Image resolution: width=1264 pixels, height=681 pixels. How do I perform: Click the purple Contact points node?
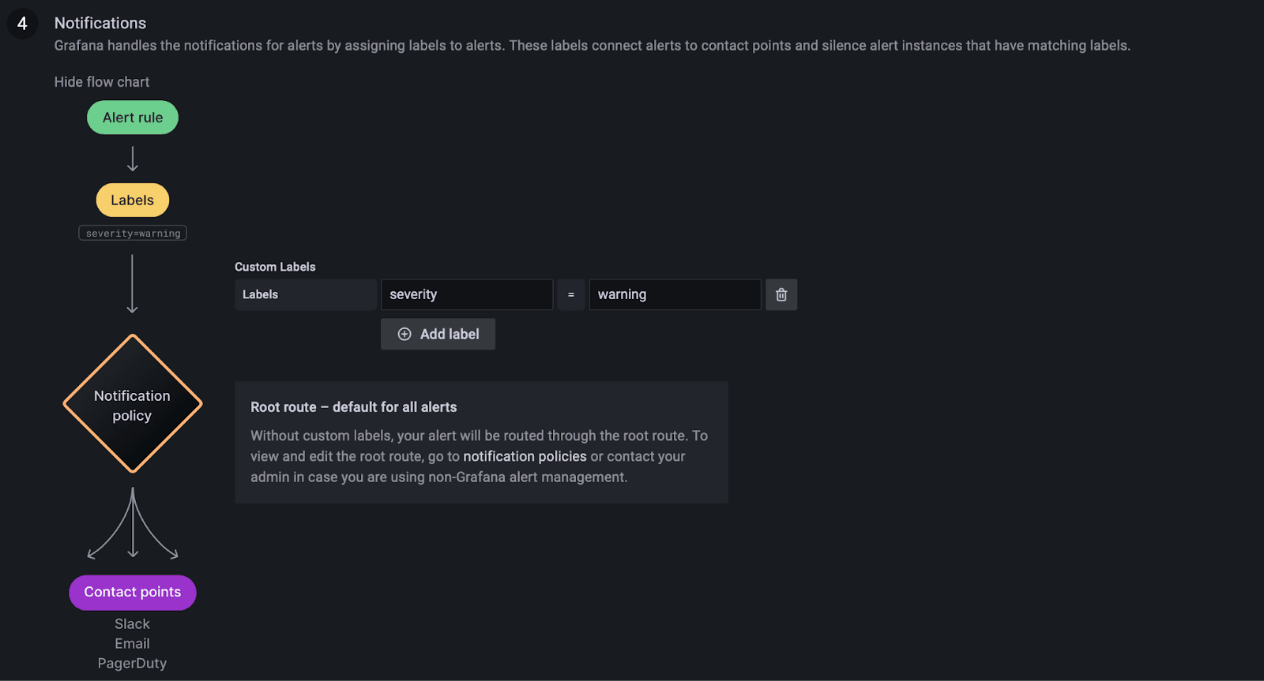(x=133, y=593)
